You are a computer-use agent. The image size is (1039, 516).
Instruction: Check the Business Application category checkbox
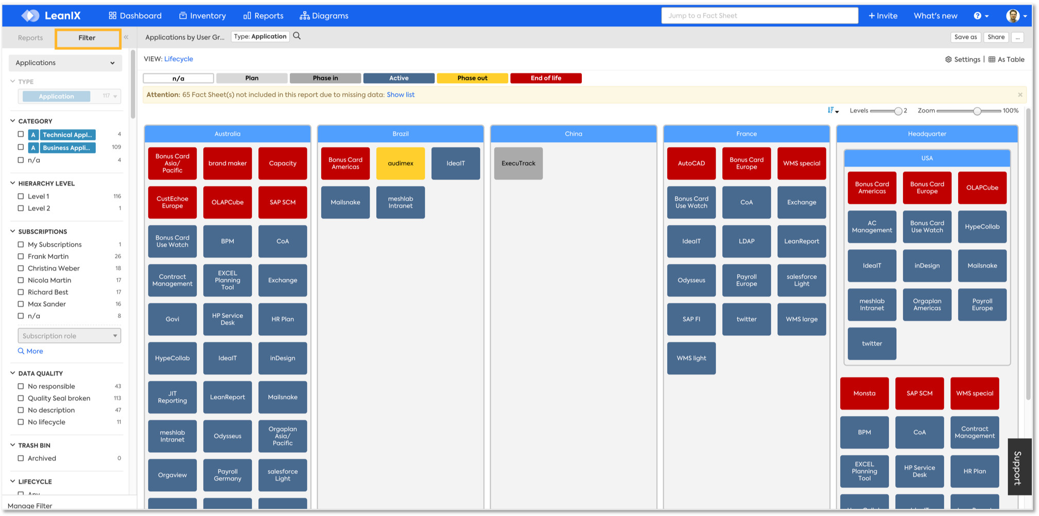21,147
